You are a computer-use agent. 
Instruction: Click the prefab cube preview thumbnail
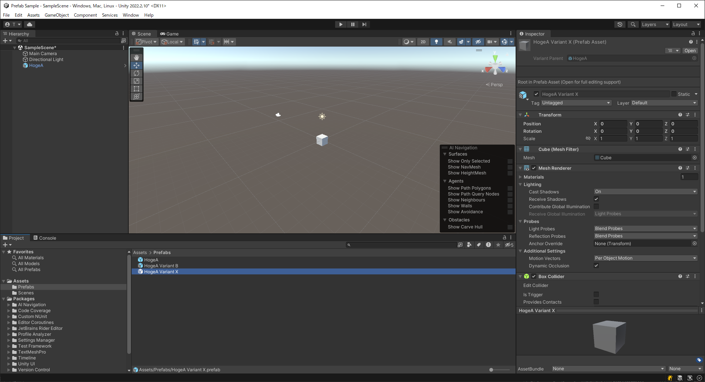click(609, 336)
